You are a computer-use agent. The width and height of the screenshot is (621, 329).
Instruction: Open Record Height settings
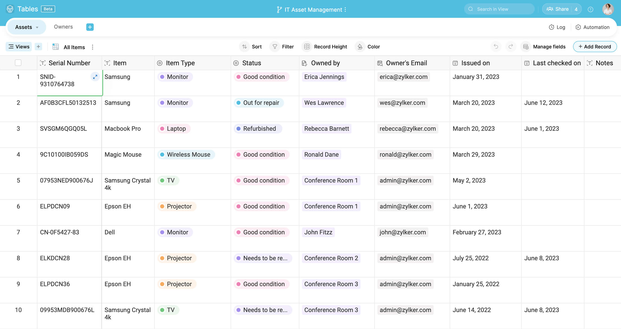[326, 47]
